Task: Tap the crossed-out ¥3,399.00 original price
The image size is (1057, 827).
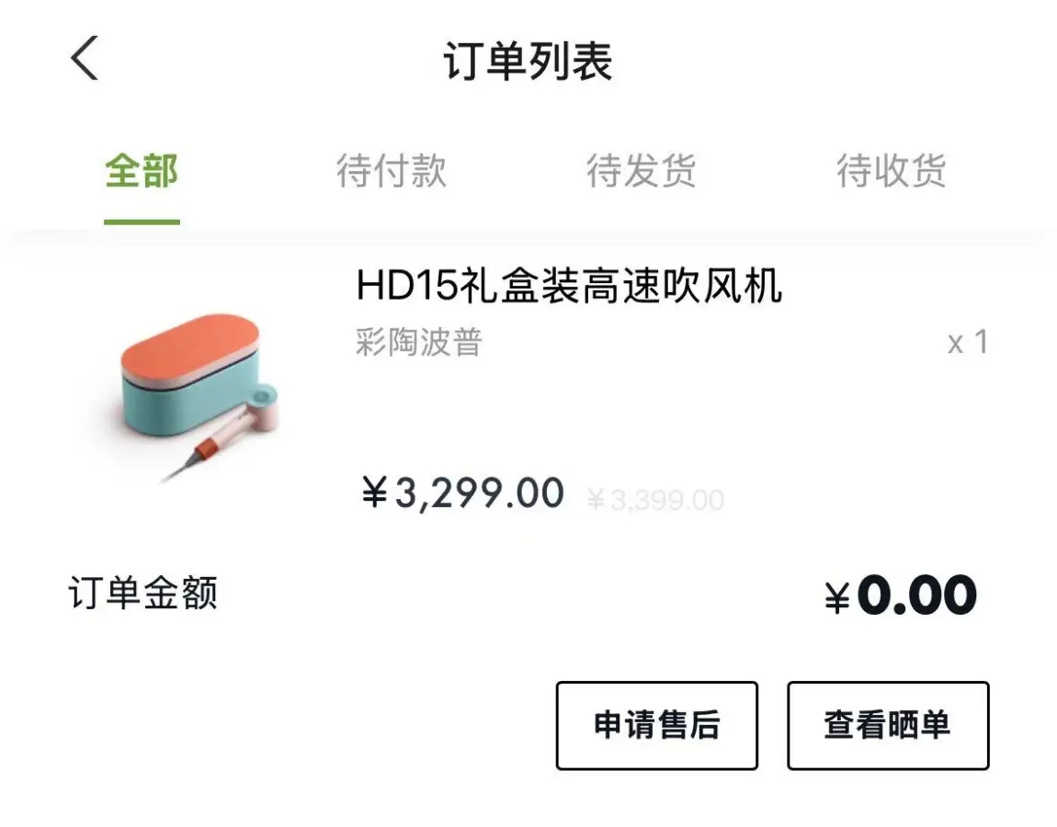Action: coord(655,500)
